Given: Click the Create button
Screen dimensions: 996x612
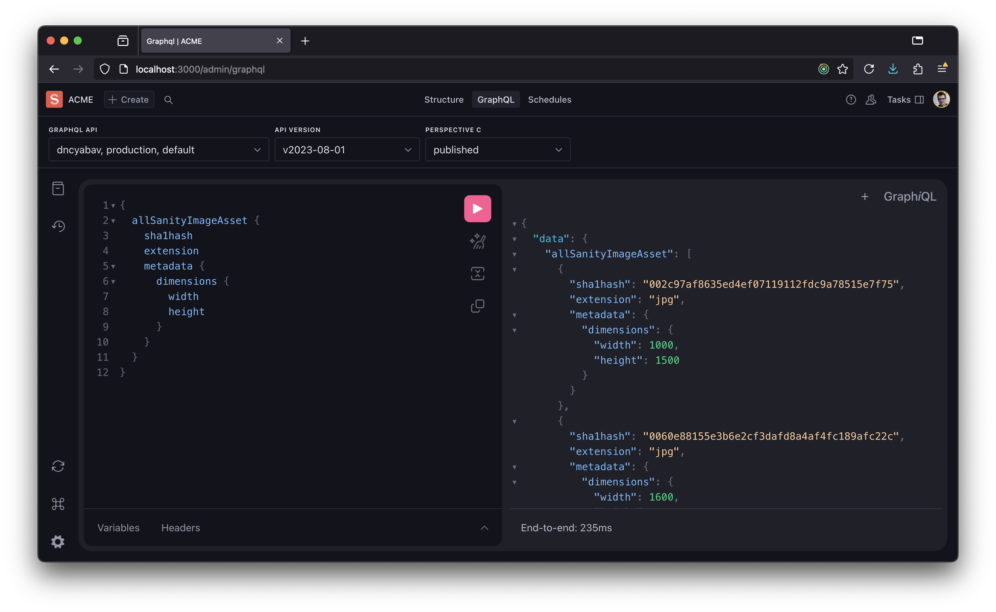Looking at the screenshot, I should 129,100.
